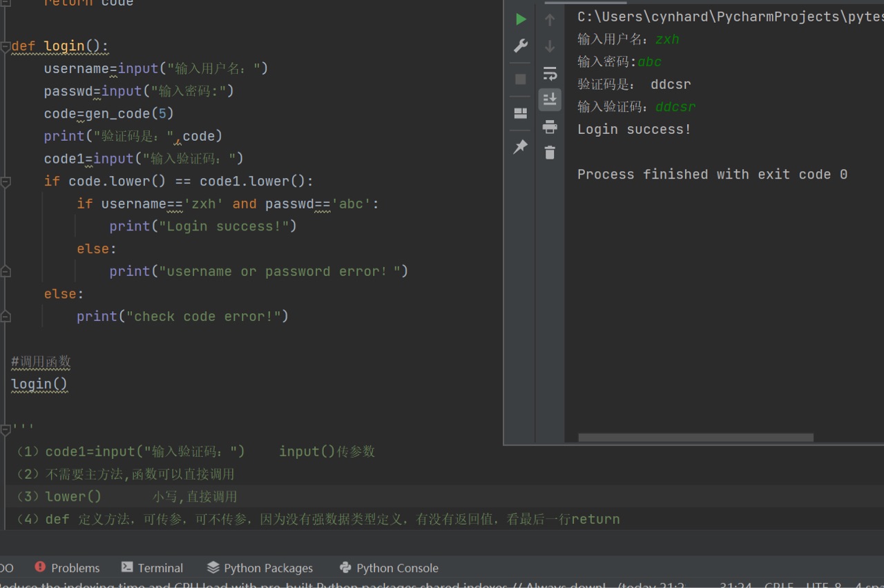884x588 pixels.
Task: Click the Print console output icon
Action: click(x=550, y=126)
